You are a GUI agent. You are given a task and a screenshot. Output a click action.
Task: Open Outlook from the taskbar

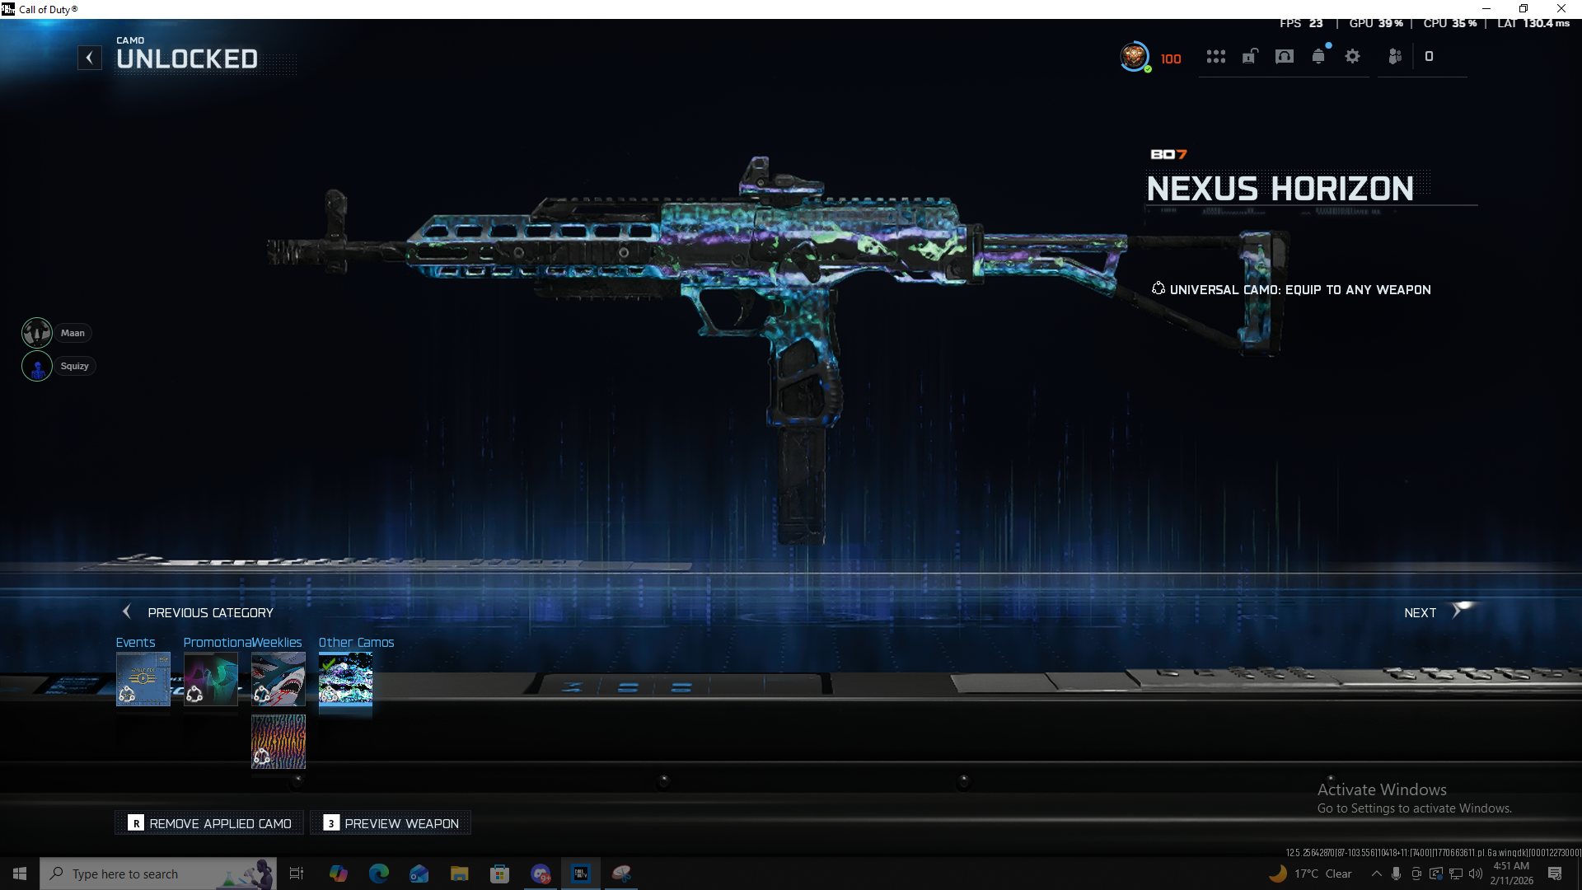click(419, 874)
